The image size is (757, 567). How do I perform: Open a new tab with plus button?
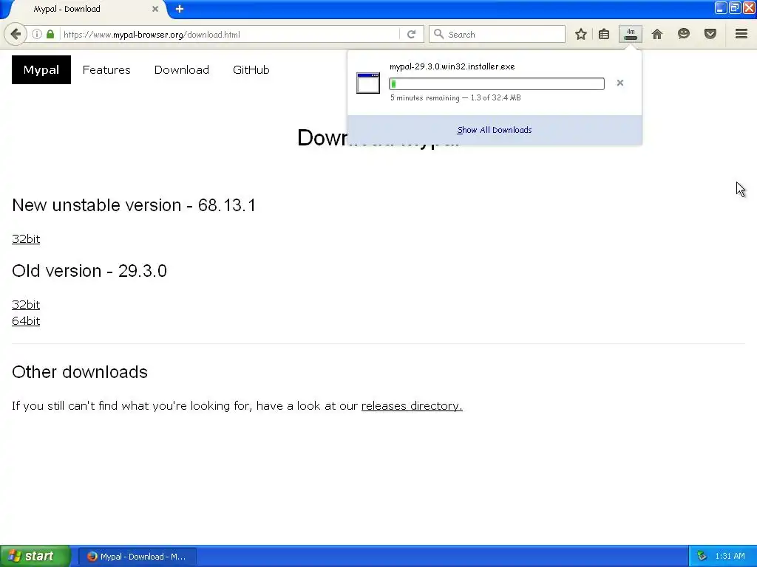180,9
